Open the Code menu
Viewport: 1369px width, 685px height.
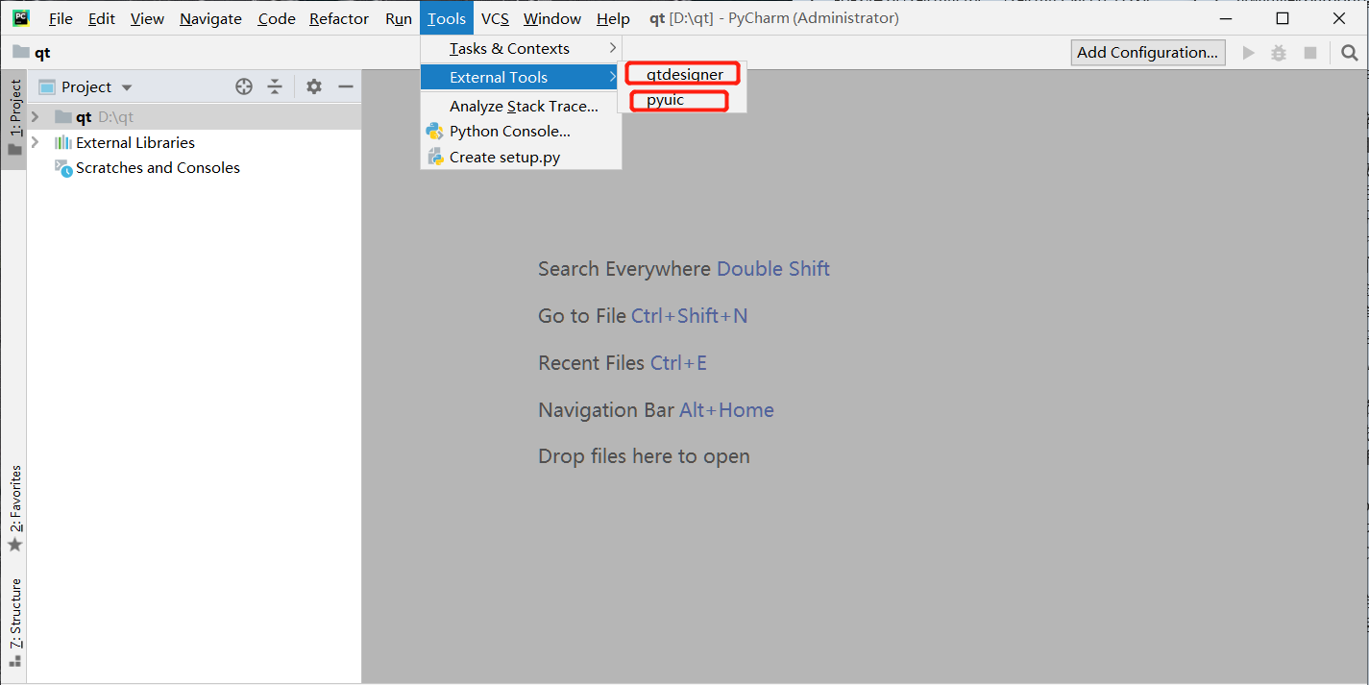coord(277,18)
